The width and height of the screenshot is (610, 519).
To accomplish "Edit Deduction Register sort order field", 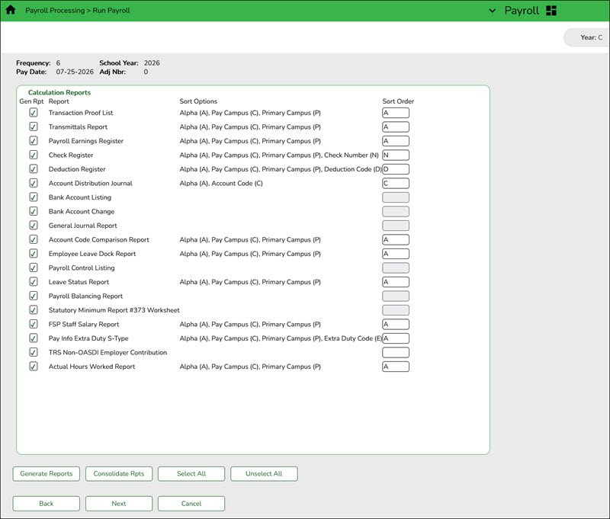I will [396, 169].
